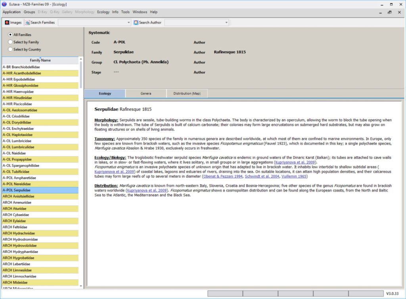Select A-OL Criodrilidae row
This screenshot has width=406, height=299.
click(x=40, y=116)
